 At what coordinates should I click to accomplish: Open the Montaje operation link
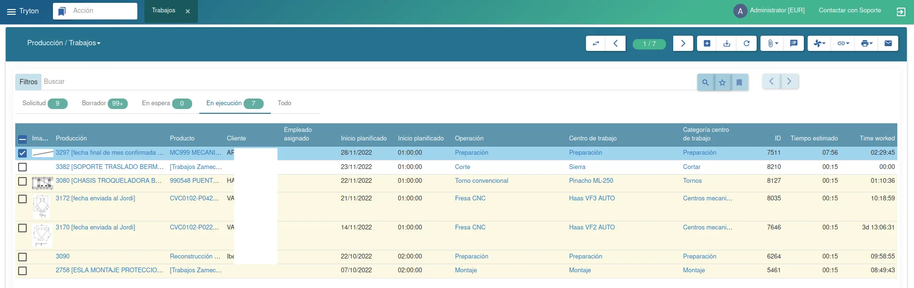click(x=466, y=270)
